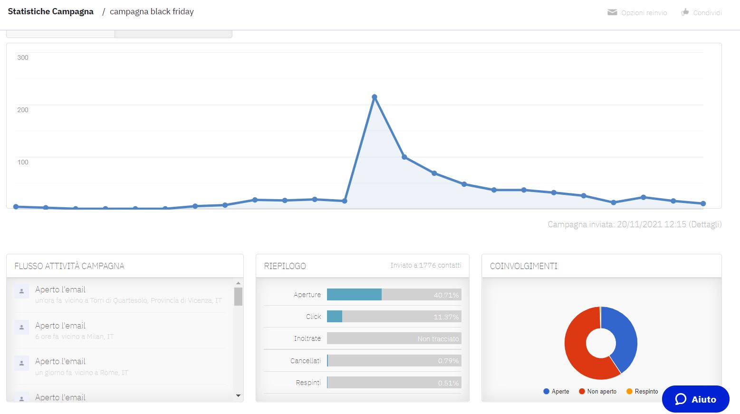Click the user avatar on Torri di Quartesolo entry
The image size is (740, 414).
coord(22,291)
